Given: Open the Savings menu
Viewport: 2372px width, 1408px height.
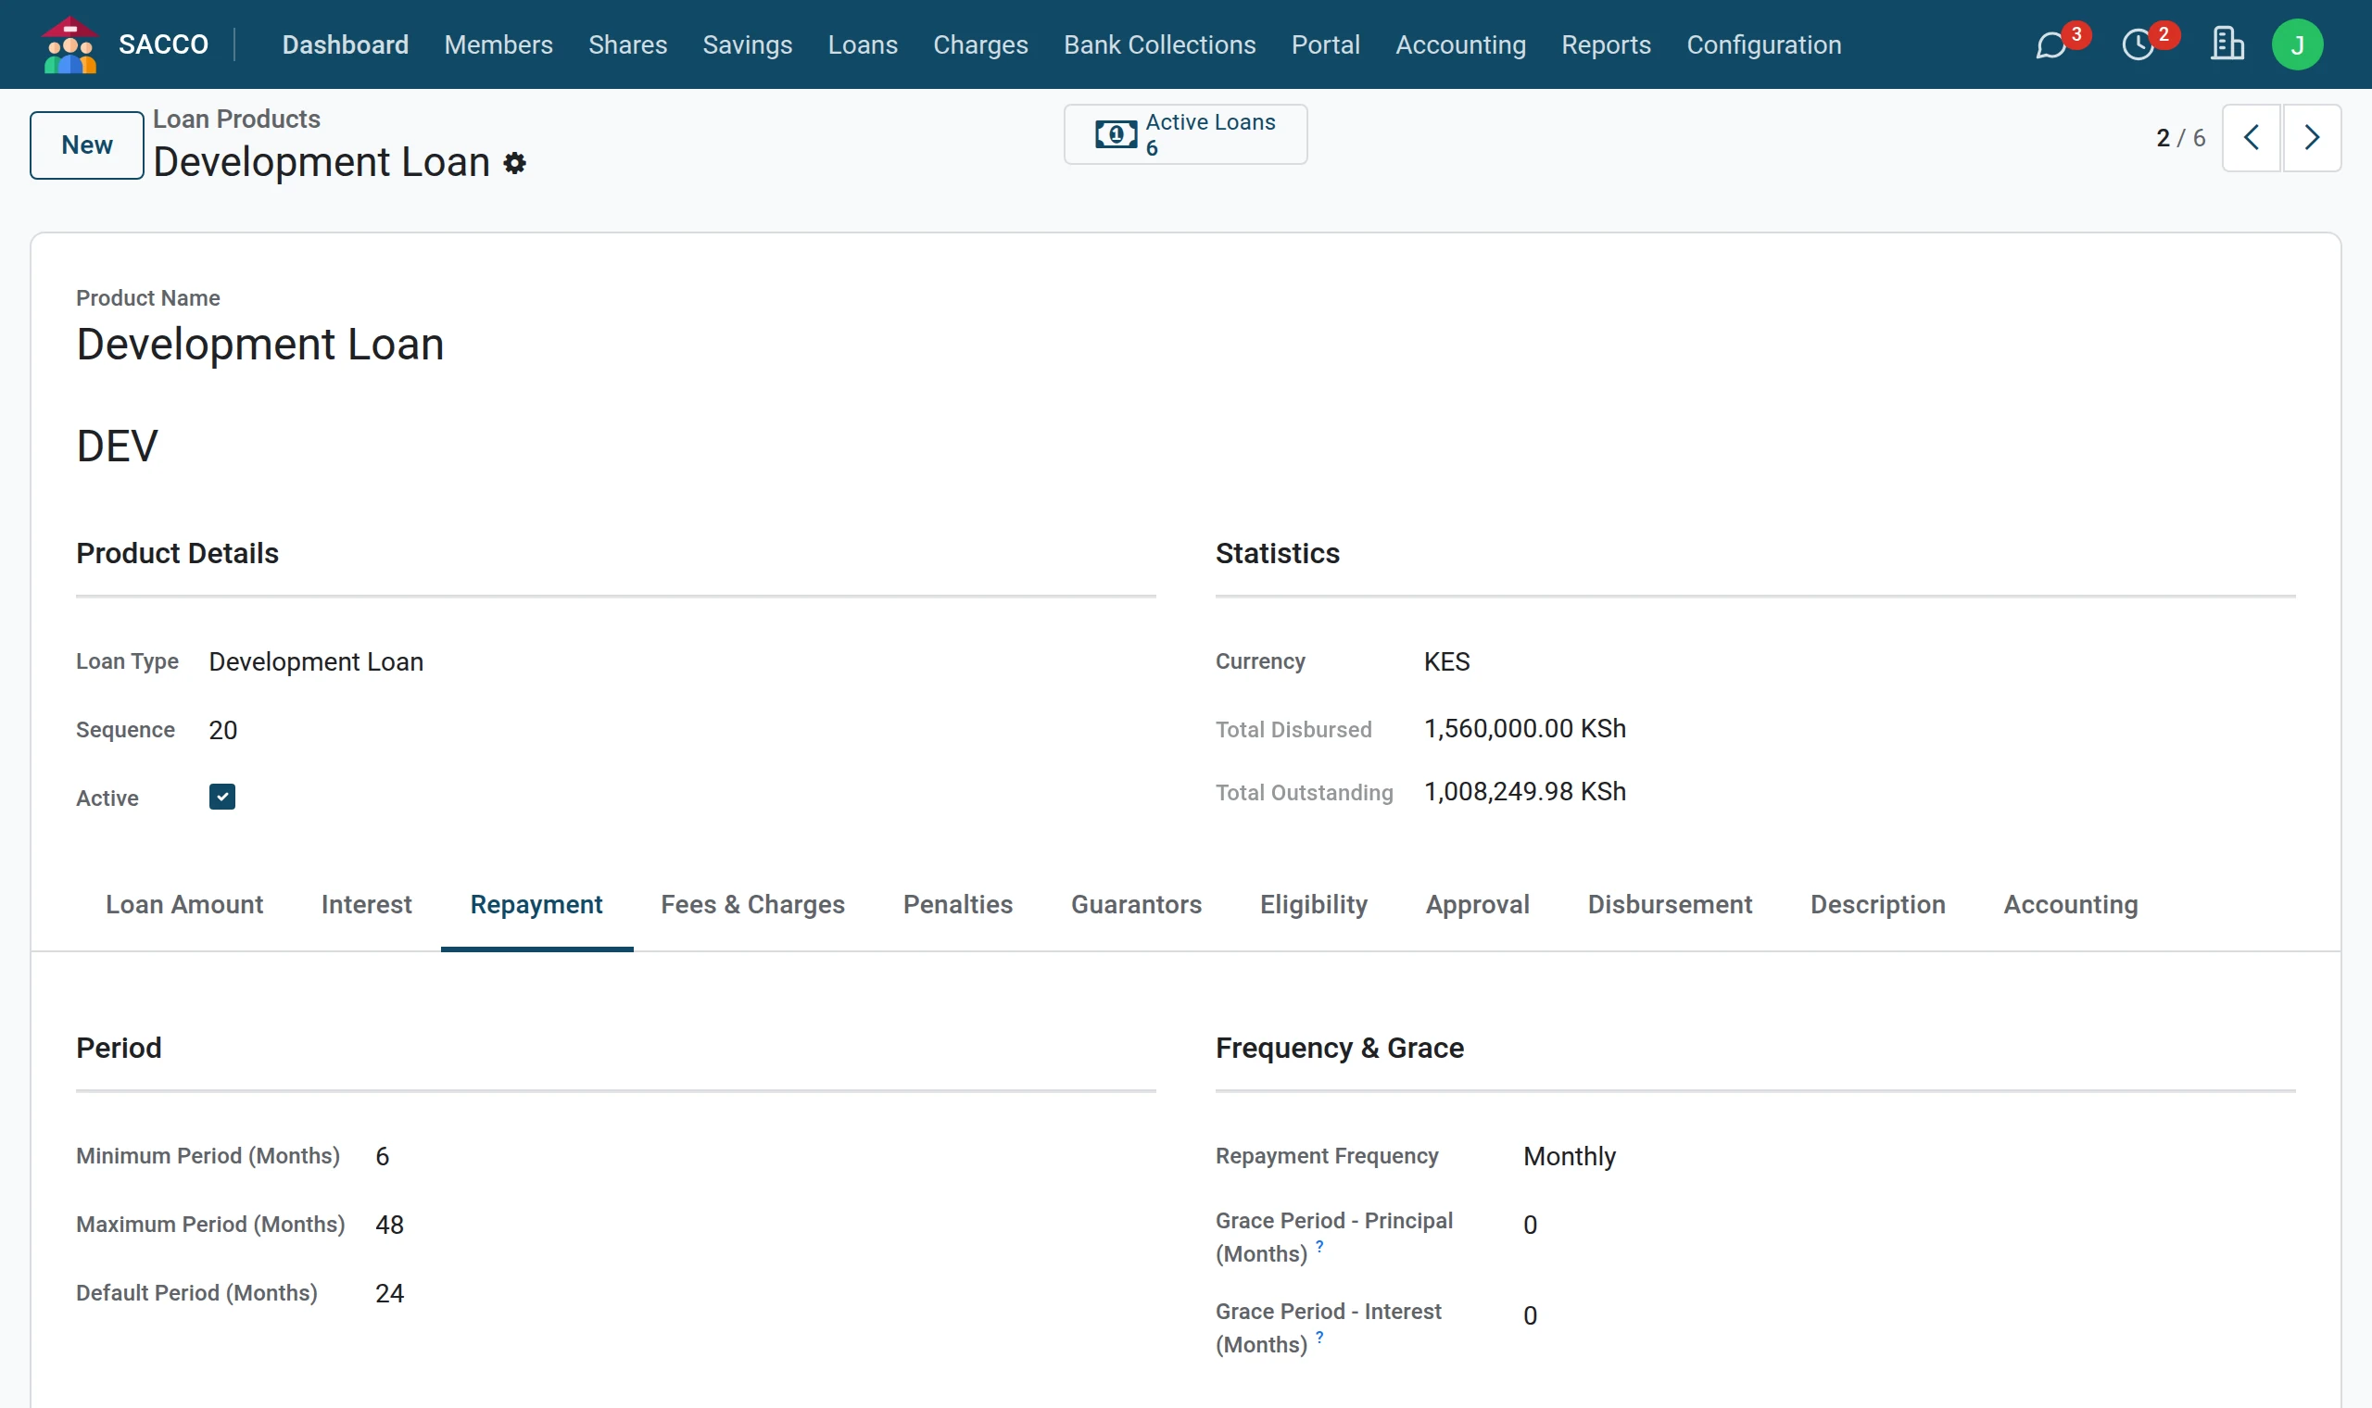Looking at the screenshot, I should [748, 44].
